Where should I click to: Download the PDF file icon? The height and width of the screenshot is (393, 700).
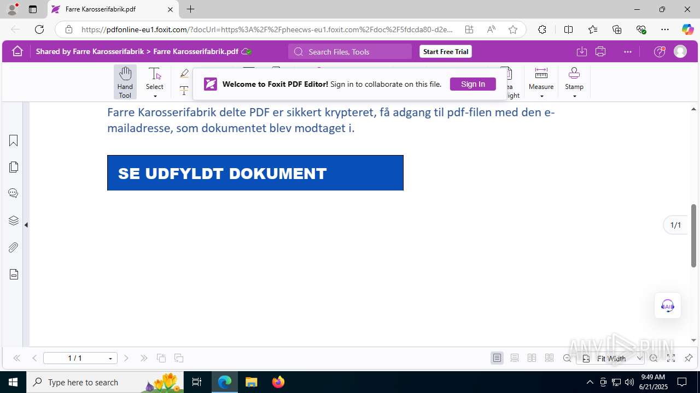coord(582,51)
